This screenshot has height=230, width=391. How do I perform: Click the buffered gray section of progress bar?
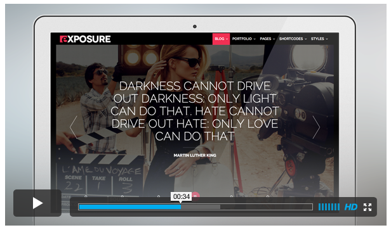click(201, 207)
